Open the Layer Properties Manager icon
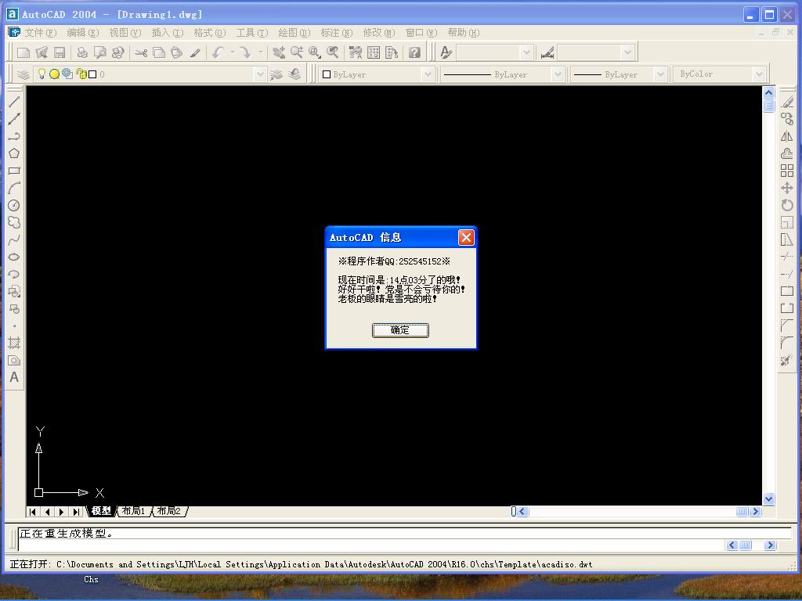Image resolution: width=802 pixels, height=601 pixels. pyautogui.click(x=23, y=74)
